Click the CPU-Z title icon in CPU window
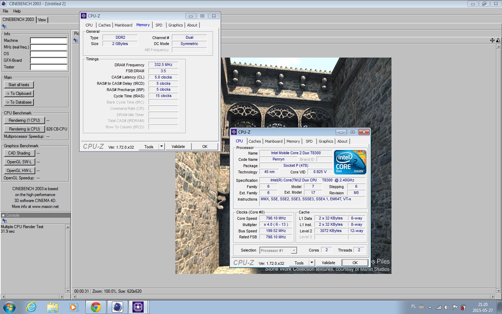Viewport: 502px width, 314px height. (234, 132)
